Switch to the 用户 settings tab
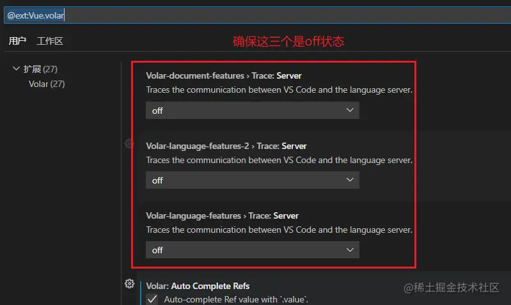This screenshot has width=511, height=305. [x=17, y=41]
